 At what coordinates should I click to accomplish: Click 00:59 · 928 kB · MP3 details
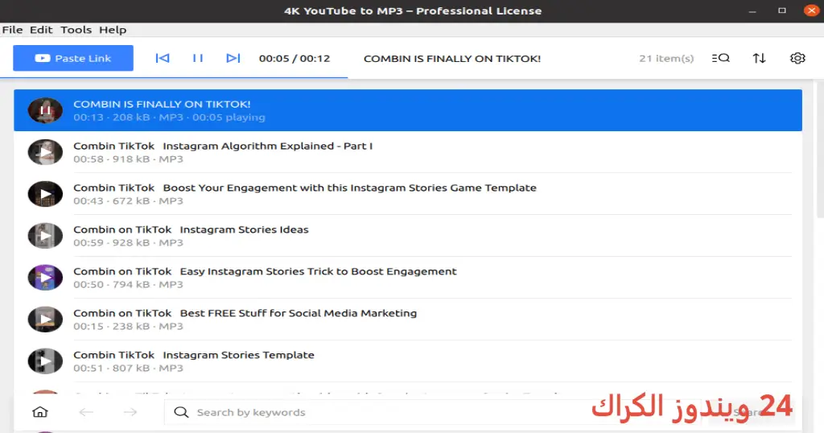pyautogui.click(x=128, y=242)
